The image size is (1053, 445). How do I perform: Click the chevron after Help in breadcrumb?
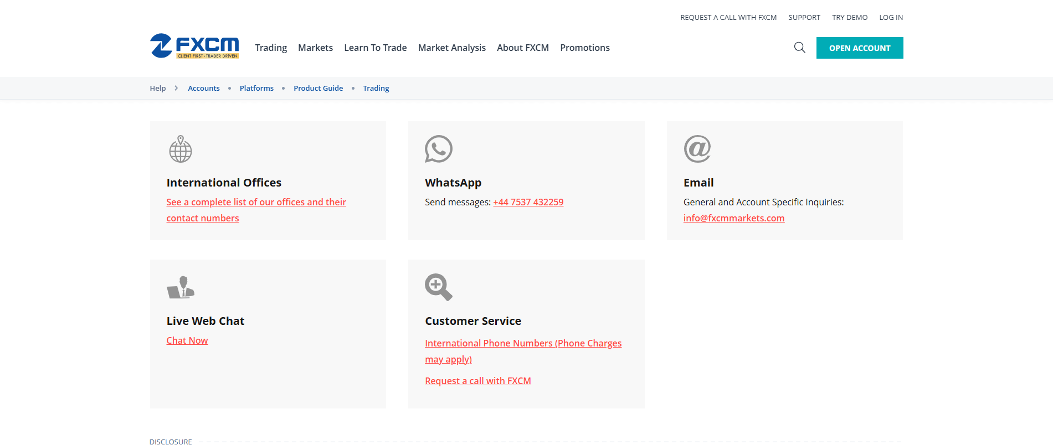point(176,88)
